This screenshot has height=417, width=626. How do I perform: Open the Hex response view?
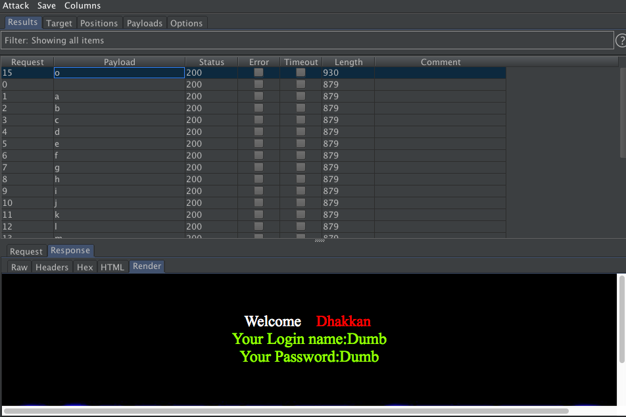click(x=85, y=267)
